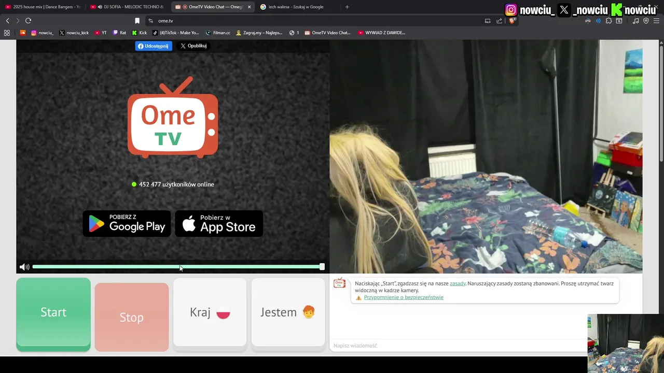Image resolution: width=664 pixels, height=373 pixels.
Task: Click the Start button
Action: (x=53, y=314)
